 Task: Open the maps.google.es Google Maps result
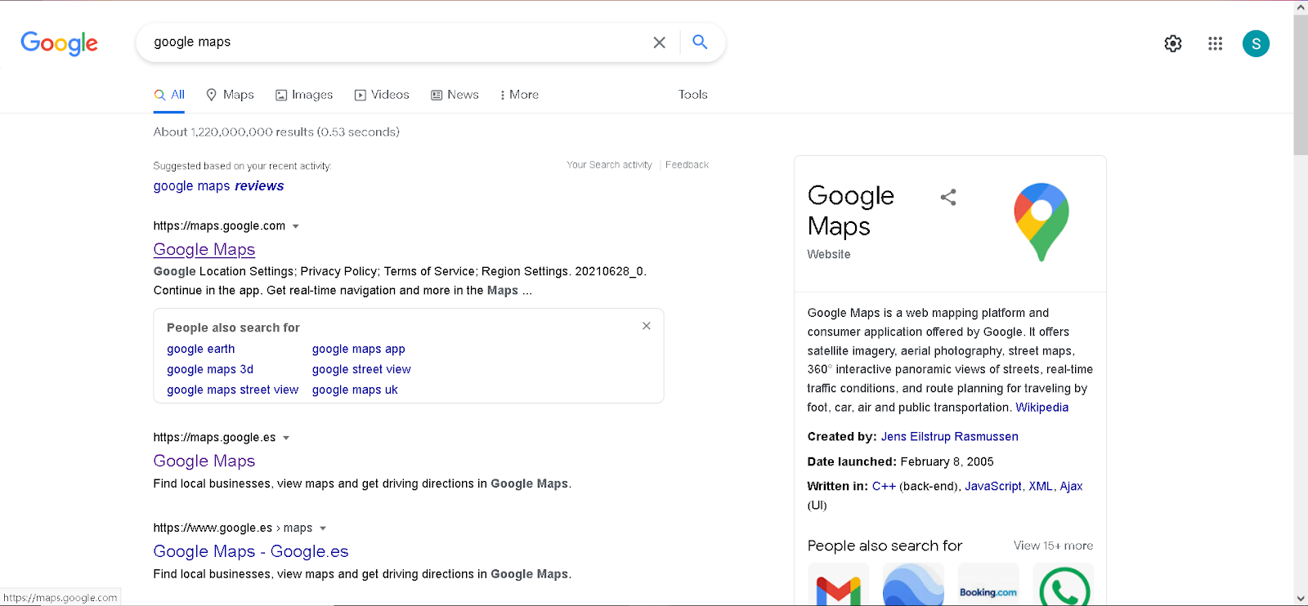(204, 461)
